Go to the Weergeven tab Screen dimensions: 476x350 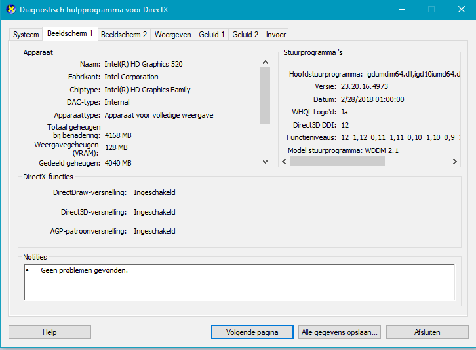coord(172,35)
